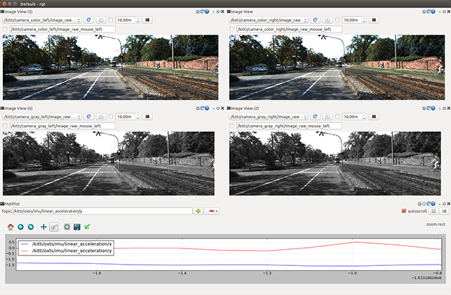
Task: Go forward to next plot view
Action: coord(31,227)
